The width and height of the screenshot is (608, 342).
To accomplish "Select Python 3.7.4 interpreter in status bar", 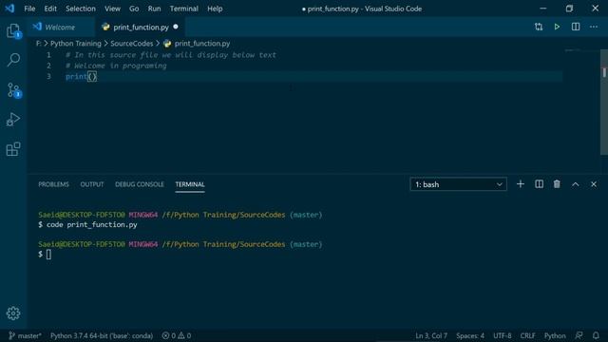I will click(102, 335).
